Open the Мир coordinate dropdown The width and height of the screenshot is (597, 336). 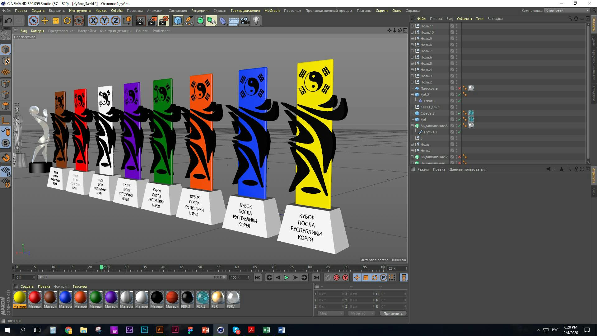pos(330,313)
